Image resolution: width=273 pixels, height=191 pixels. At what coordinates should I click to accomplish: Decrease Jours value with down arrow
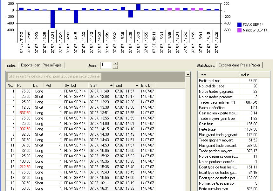point(115,67)
